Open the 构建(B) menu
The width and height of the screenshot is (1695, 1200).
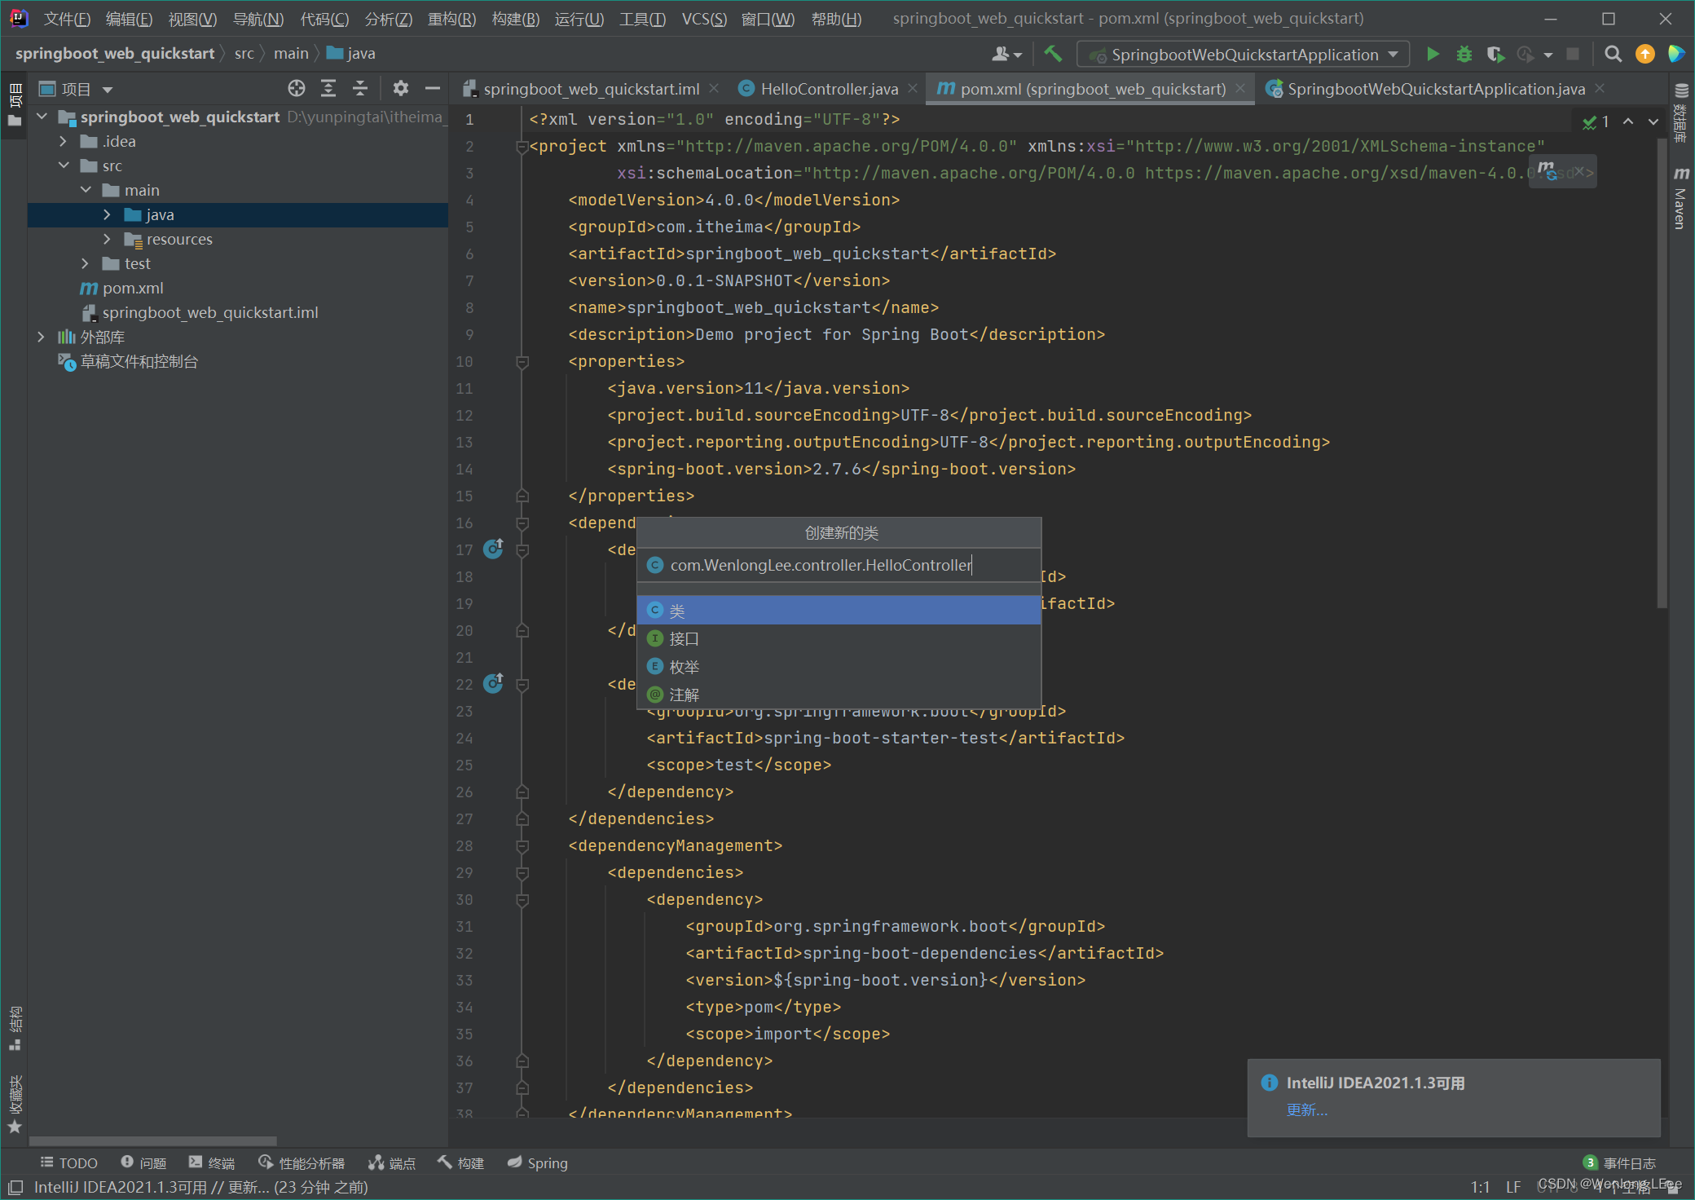click(515, 18)
